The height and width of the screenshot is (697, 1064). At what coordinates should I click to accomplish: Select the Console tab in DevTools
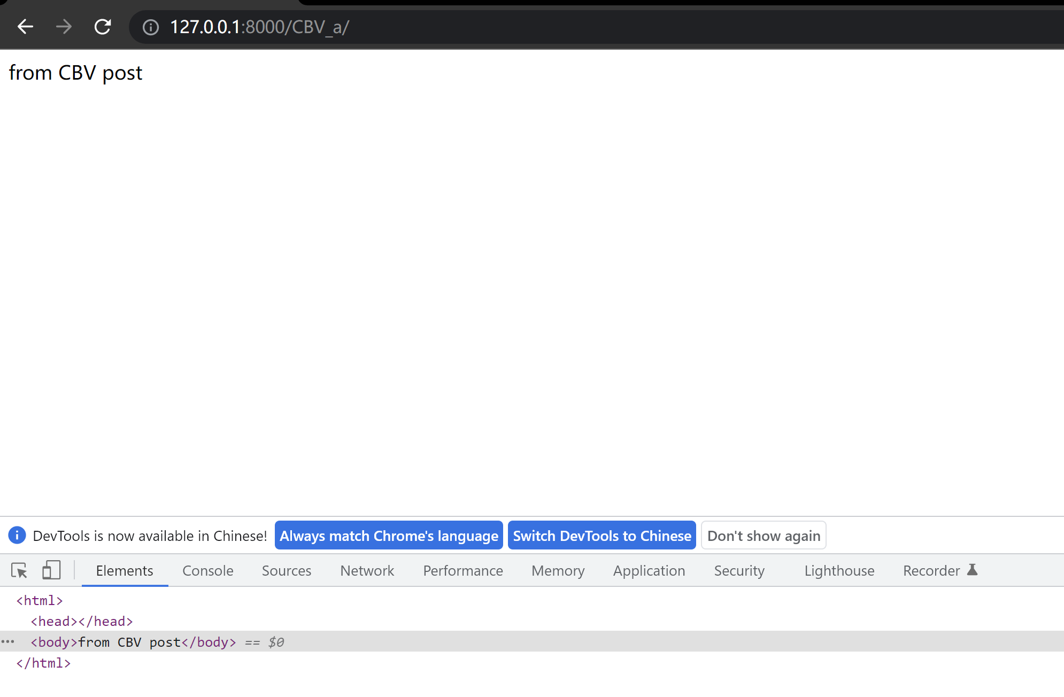pos(207,571)
